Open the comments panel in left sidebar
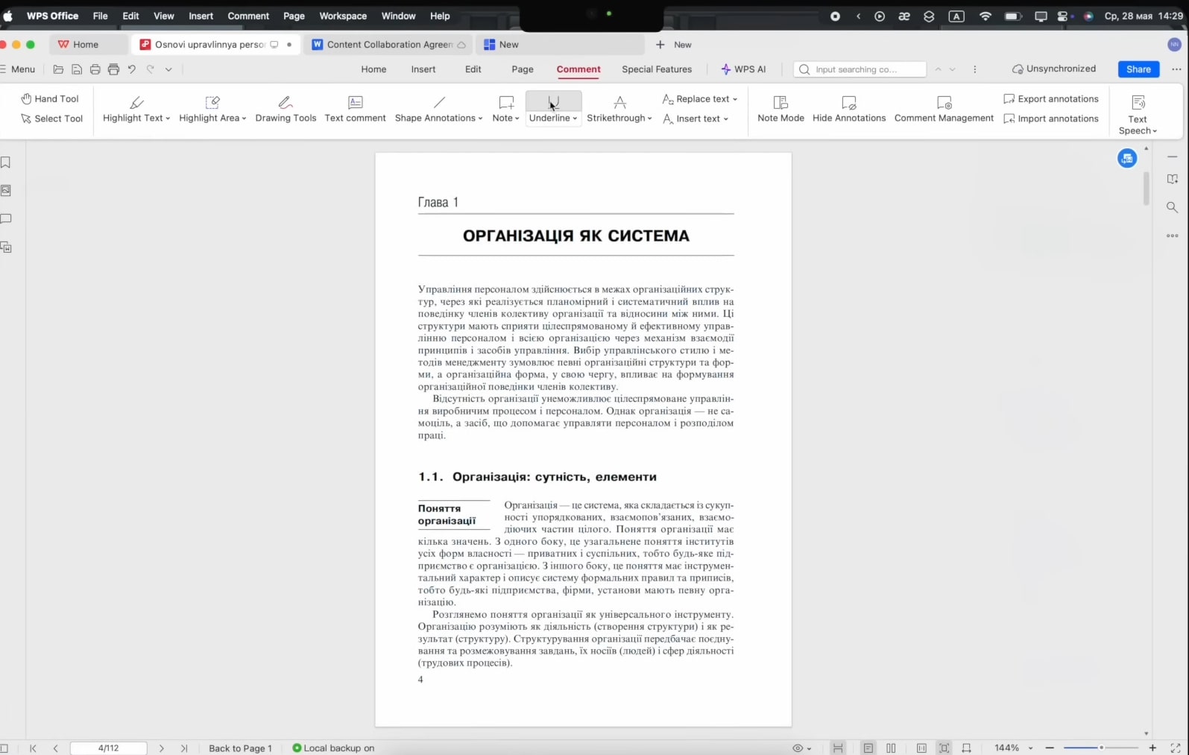Screen dimensions: 1189x755 tap(6, 219)
